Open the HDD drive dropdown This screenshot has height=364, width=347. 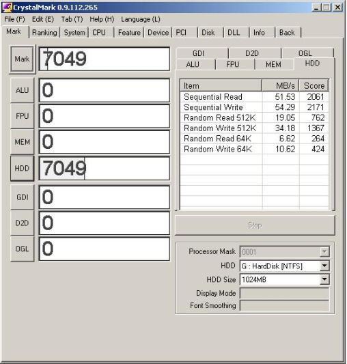click(x=324, y=266)
